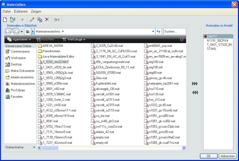
Task: Close the Materialien window
Action: [234, 4]
